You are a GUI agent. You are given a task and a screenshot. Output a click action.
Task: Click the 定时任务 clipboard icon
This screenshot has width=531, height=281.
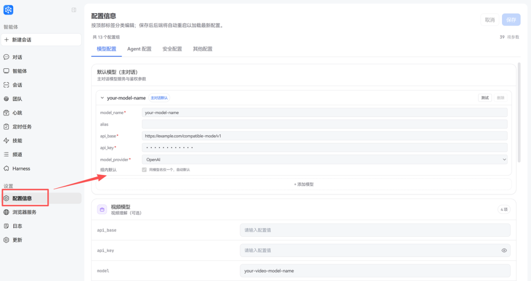[6, 127]
